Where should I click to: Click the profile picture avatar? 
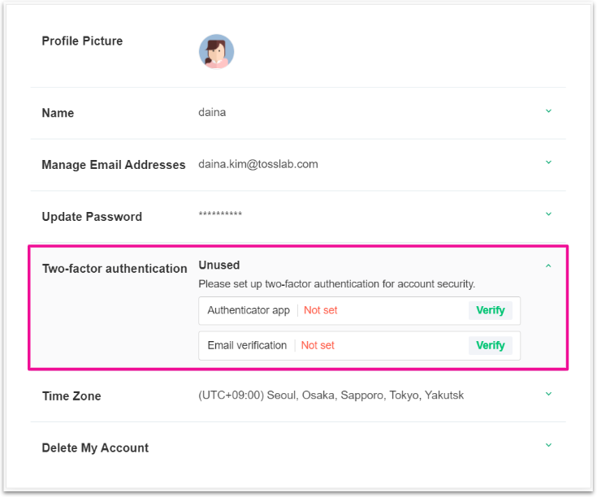click(x=216, y=51)
